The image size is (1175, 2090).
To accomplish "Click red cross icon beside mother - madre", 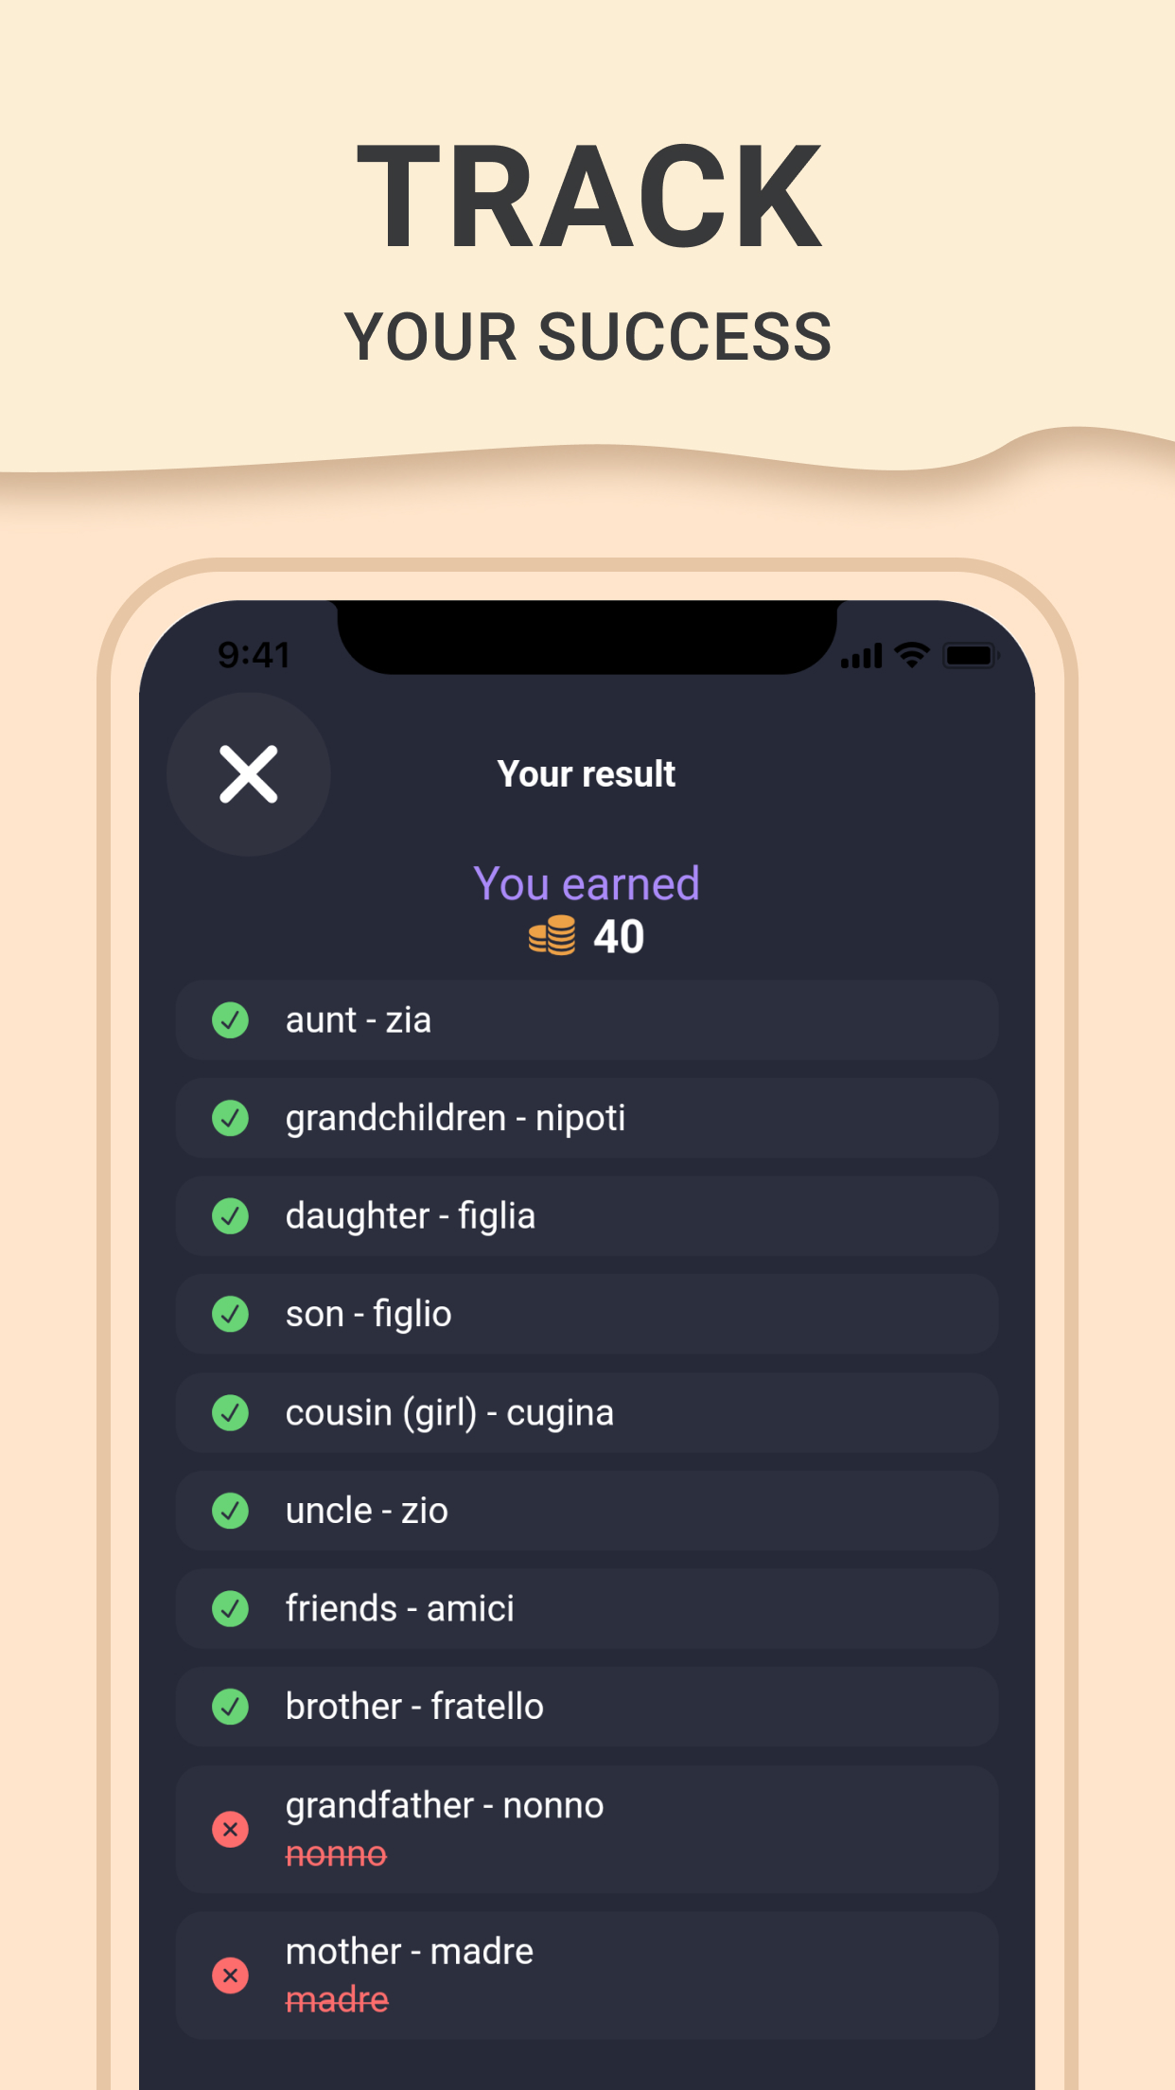I will (230, 1975).
